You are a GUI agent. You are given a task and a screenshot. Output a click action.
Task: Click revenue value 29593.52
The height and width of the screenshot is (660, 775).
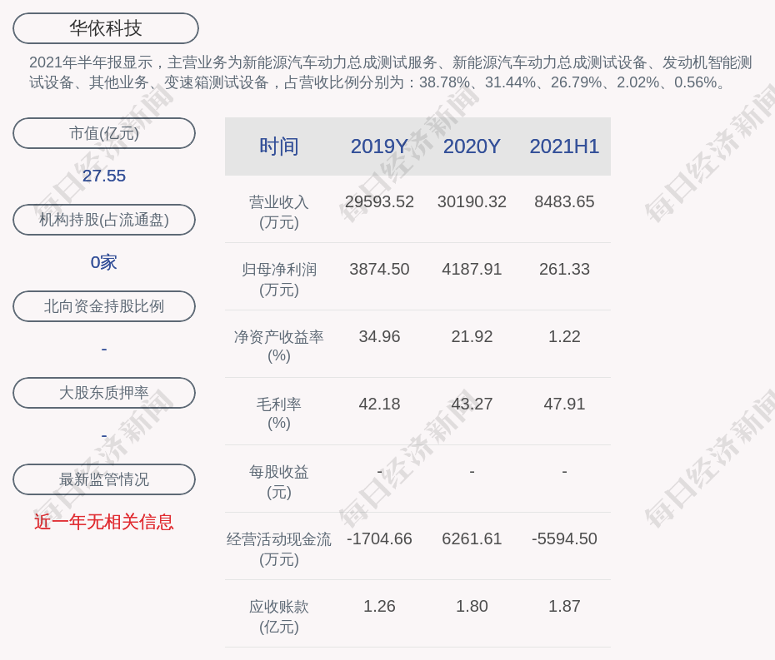pos(380,202)
